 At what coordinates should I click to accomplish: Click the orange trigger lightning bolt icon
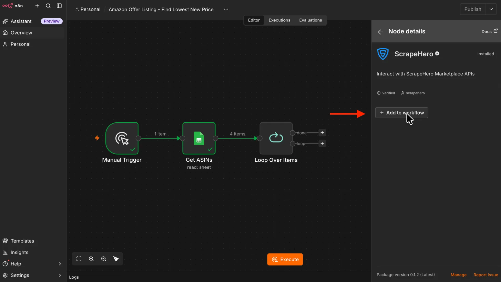pyautogui.click(x=97, y=138)
